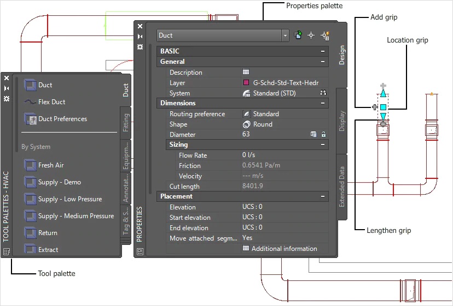This screenshot has height=306, width=453.
Task: Click the Description editor icon
Action: pos(246,73)
